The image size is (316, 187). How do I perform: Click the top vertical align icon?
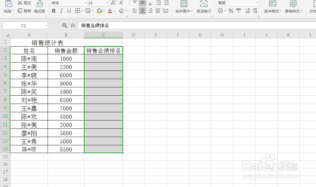tap(135, 3)
